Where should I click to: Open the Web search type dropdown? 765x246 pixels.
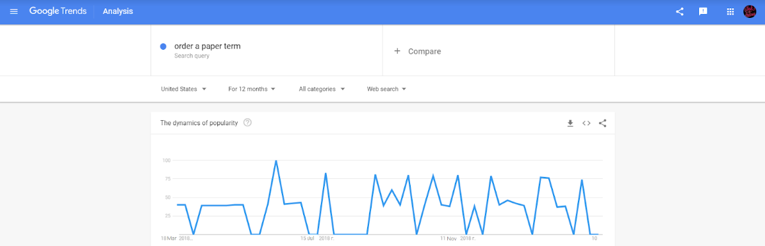click(387, 89)
